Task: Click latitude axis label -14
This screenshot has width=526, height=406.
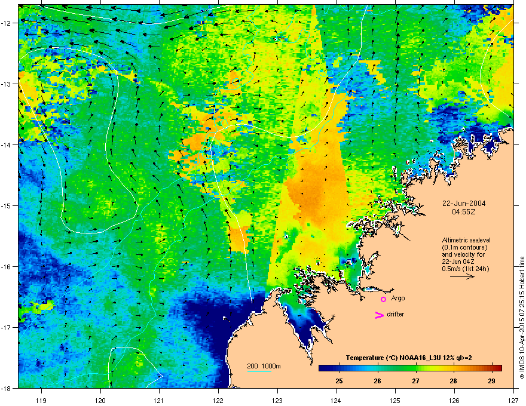Action: pos(7,145)
